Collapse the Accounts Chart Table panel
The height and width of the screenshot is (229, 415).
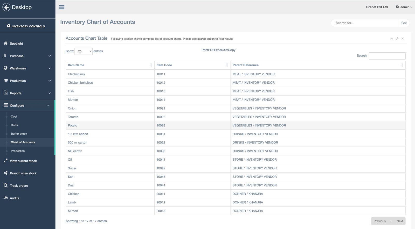tap(391, 39)
